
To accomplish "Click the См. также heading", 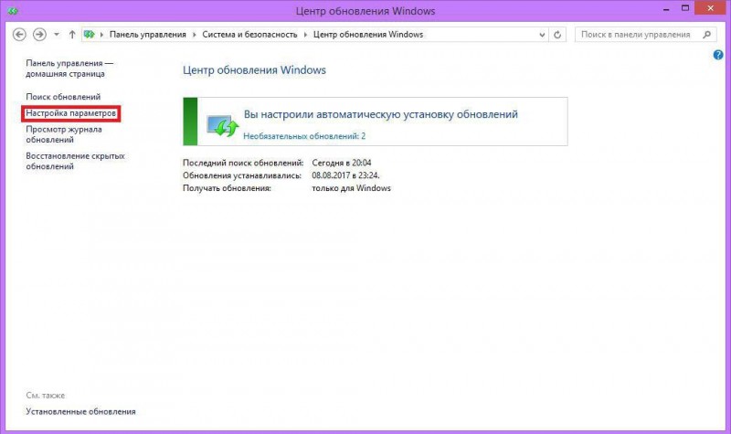I will (x=45, y=396).
